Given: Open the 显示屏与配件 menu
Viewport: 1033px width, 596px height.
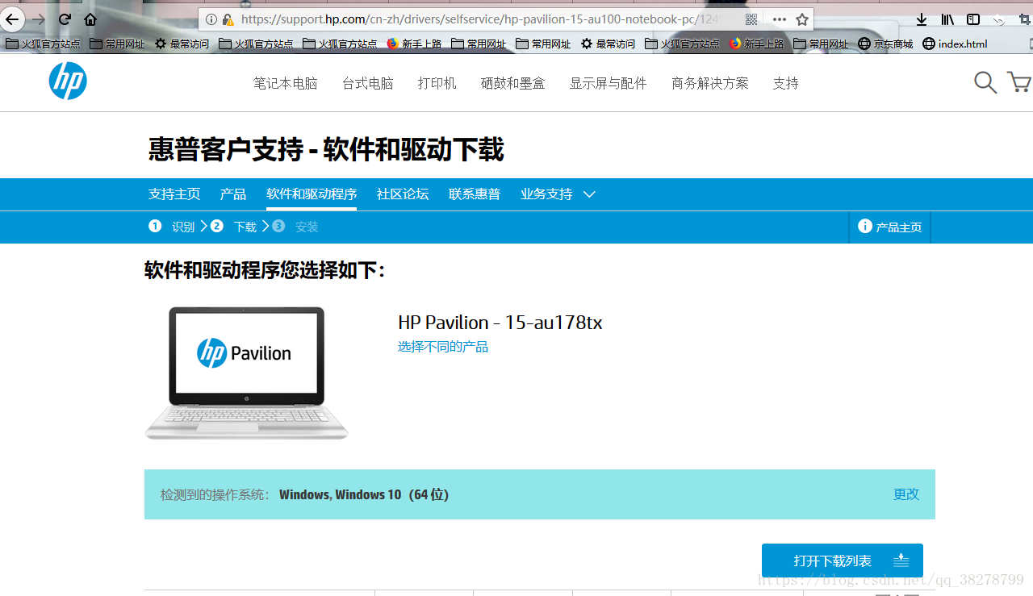Looking at the screenshot, I should 609,83.
